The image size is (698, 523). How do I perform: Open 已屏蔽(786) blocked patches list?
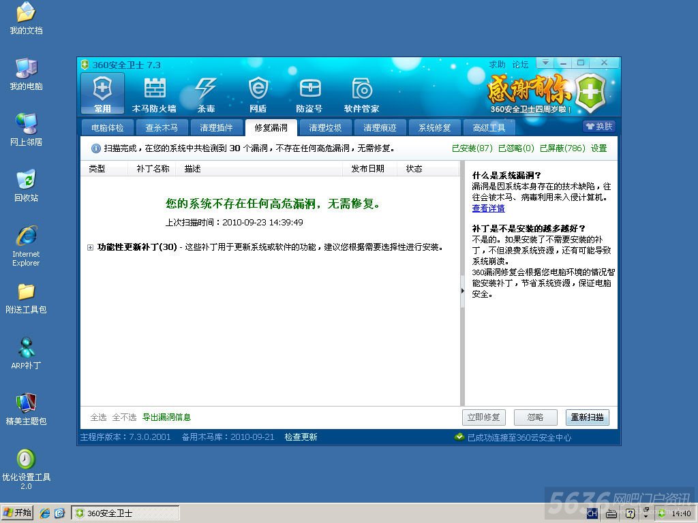click(562, 148)
